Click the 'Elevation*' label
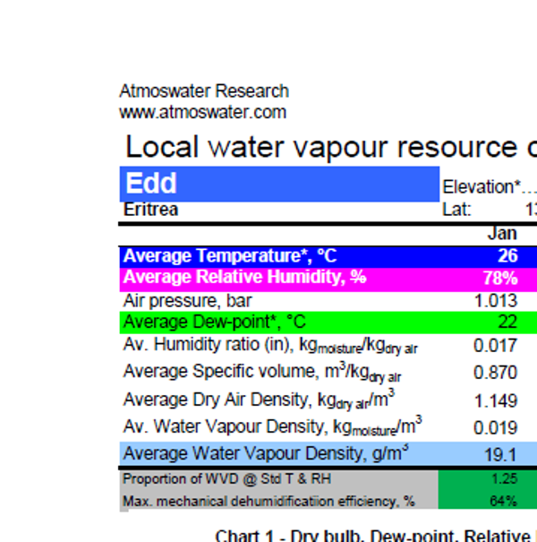Viewport: 537px width, 542px height. click(x=482, y=187)
